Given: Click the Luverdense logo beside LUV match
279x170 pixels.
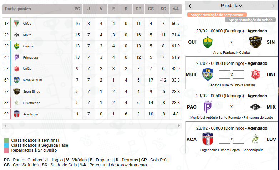Looking at the screenshot, I should (256, 139).
